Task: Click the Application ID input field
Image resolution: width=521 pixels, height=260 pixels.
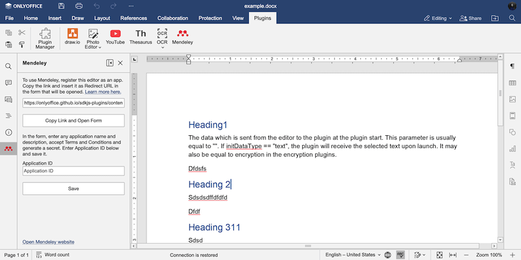Action: [x=74, y=171]
